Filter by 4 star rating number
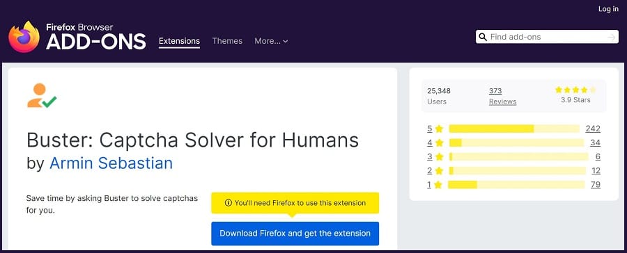 [430, 143]
